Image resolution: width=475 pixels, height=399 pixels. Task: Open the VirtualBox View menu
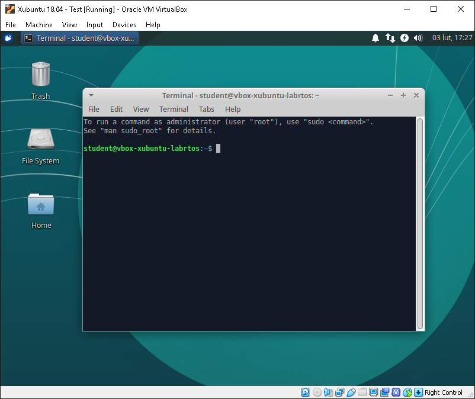(69, 24)
